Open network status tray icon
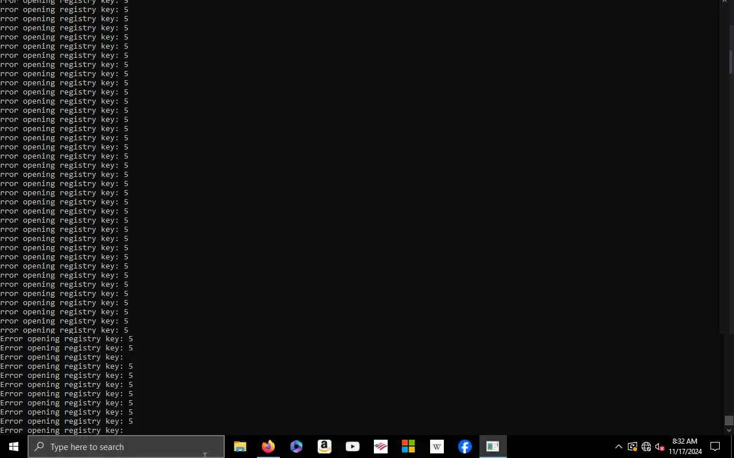The width and height of the screenshot is (734, 458). pos(646,447)
